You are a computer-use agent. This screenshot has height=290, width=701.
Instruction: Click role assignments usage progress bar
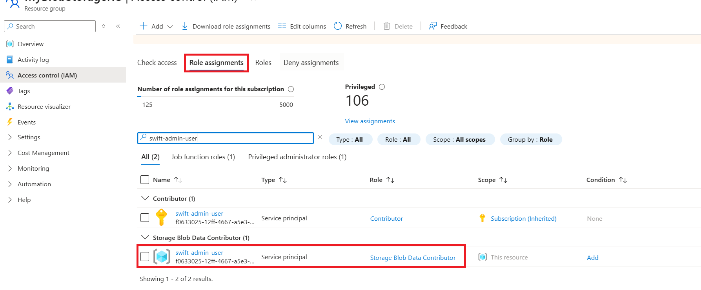click(215, 96)
